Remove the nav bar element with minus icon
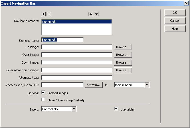This screenshot has height=128, width=190. pyautogui.click(x=49, y=14)
